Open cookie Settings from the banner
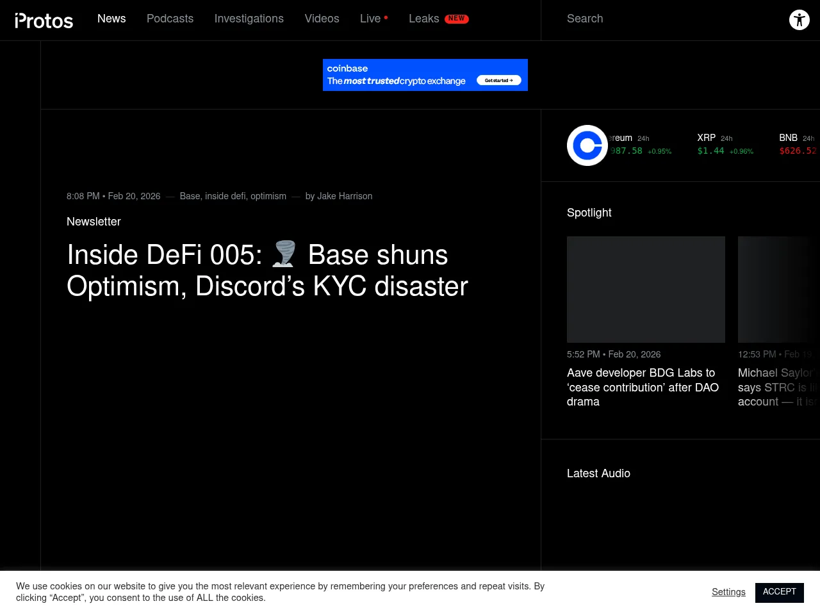This screenshot has width=820, height=615. tap(728, 593)
